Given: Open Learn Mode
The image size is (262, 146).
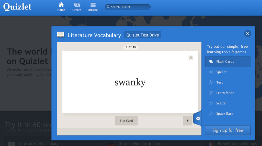Looking at the screenshot, I should [x=228, y=93].
